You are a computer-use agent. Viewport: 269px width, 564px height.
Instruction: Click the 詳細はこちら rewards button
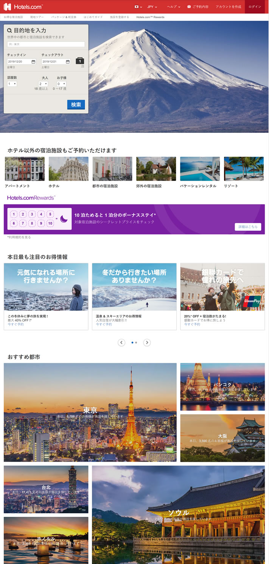point(248,227)
